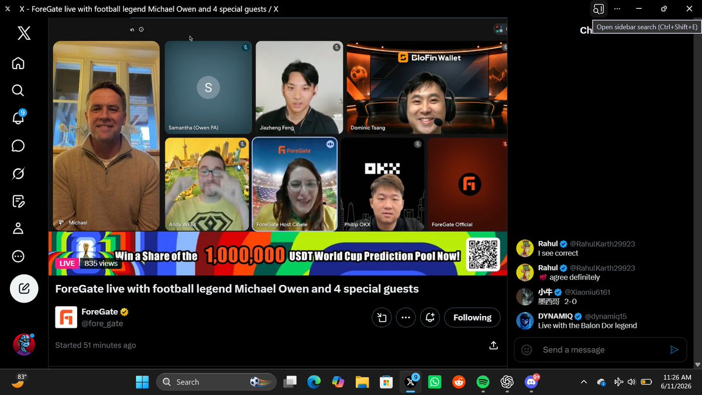Click the Samantha (Owen PA) video tile
This screenshot has width=702, height=395.
208,88
